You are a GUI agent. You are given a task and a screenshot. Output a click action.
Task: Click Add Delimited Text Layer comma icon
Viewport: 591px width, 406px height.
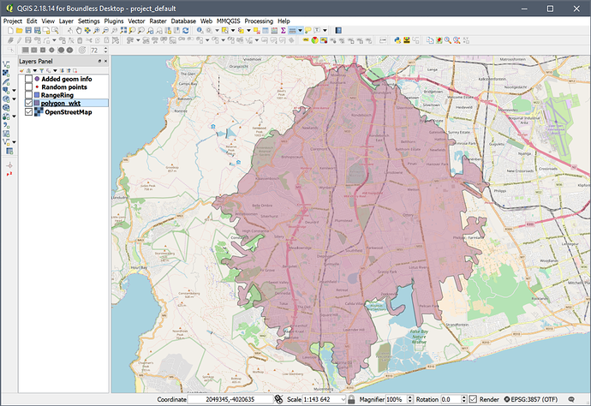click(x=6, y=125)
